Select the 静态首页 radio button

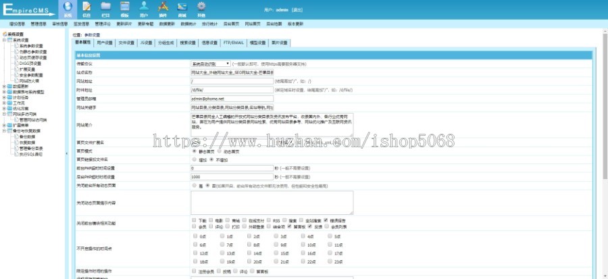tap(195, 151)
